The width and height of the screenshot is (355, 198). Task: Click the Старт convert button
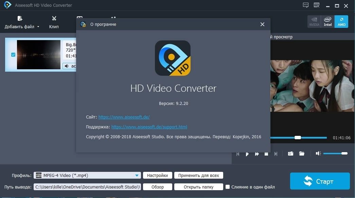[x=320, y=181]
